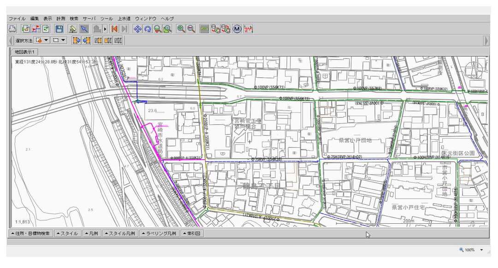498x268 pixels.
Task: Click the pencil edit tool icon
Action: click(73, 29)
